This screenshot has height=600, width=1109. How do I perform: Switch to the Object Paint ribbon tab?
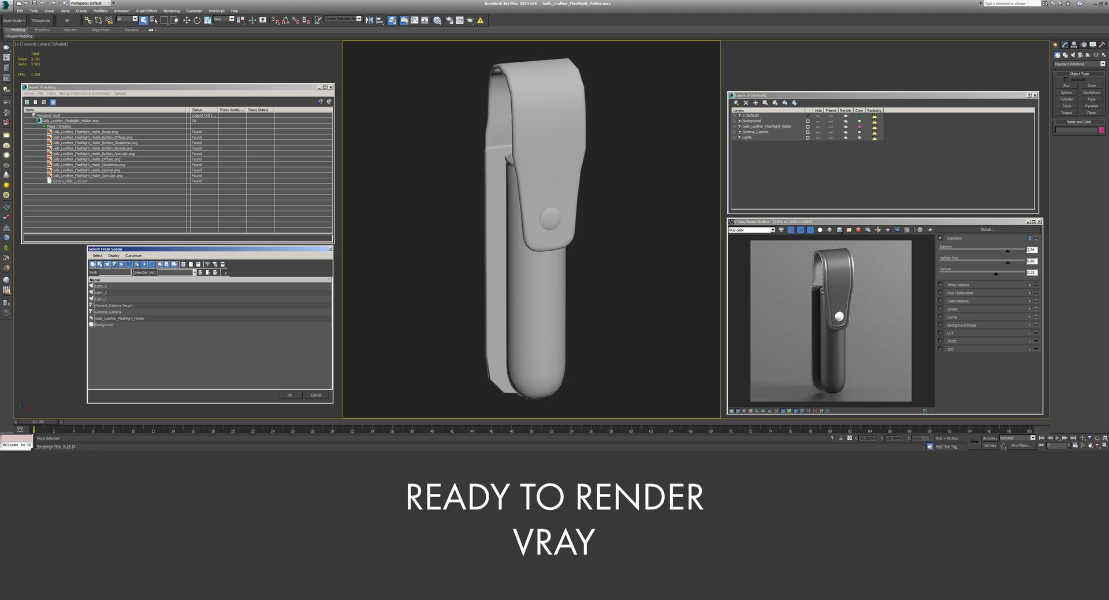click(101, 30)
